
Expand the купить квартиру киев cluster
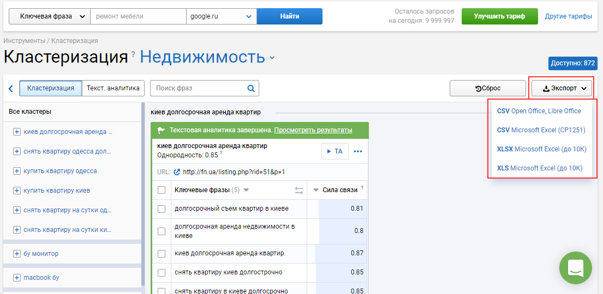point(16,191)
